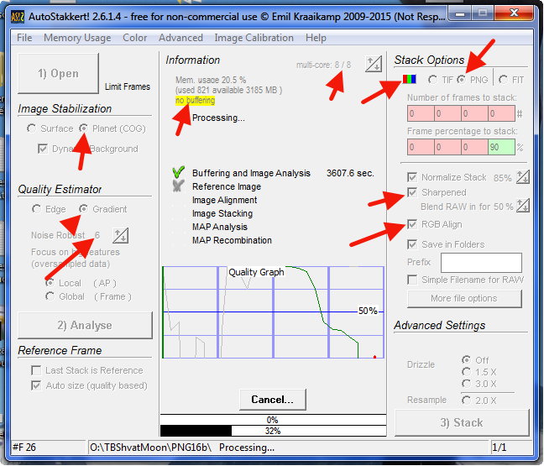Click the green 90 frame percentage field

tap(501, 147)
